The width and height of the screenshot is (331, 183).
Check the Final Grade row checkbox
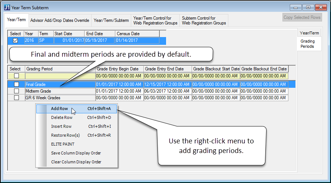coord(16,84)
